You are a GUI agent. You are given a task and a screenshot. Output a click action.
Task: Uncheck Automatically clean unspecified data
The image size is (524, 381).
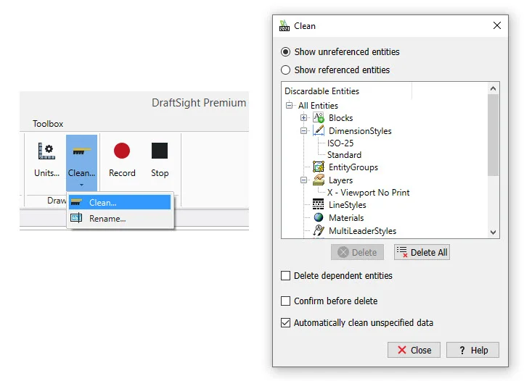pos(285,322)
